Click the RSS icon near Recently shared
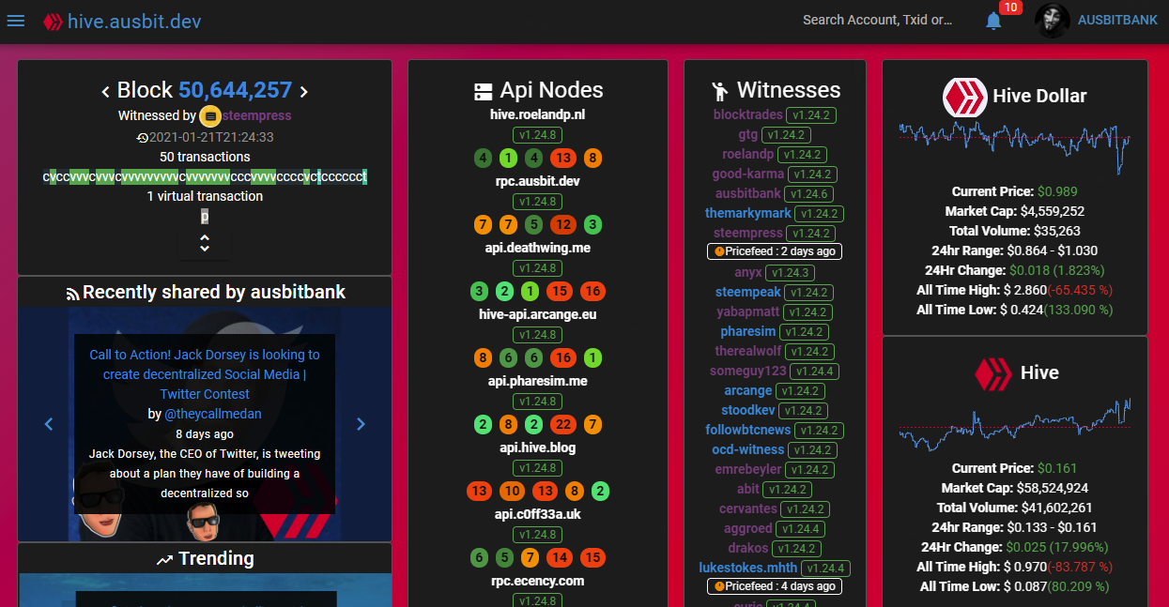This screenshot has height=607, width=1169. click(x=72, y=294)
